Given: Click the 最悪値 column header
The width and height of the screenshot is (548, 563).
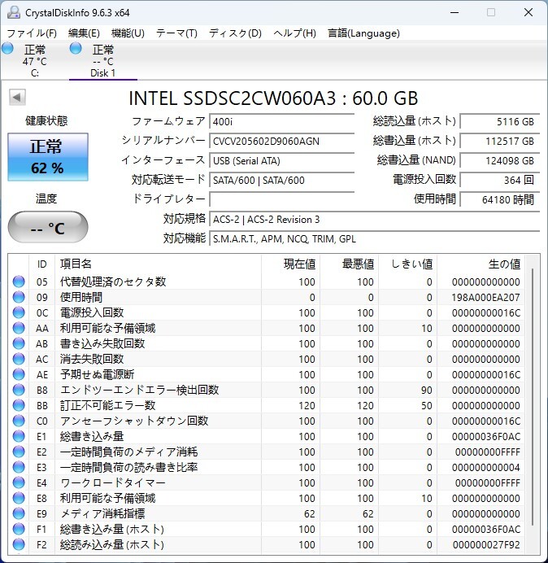Looking at the screenshot, I should pyautogui.click(x=349, y=264).
